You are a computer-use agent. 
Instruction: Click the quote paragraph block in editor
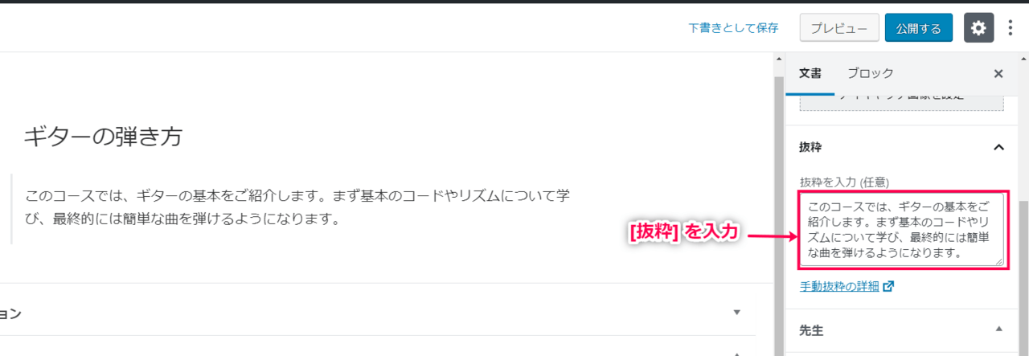coord(297,207)
